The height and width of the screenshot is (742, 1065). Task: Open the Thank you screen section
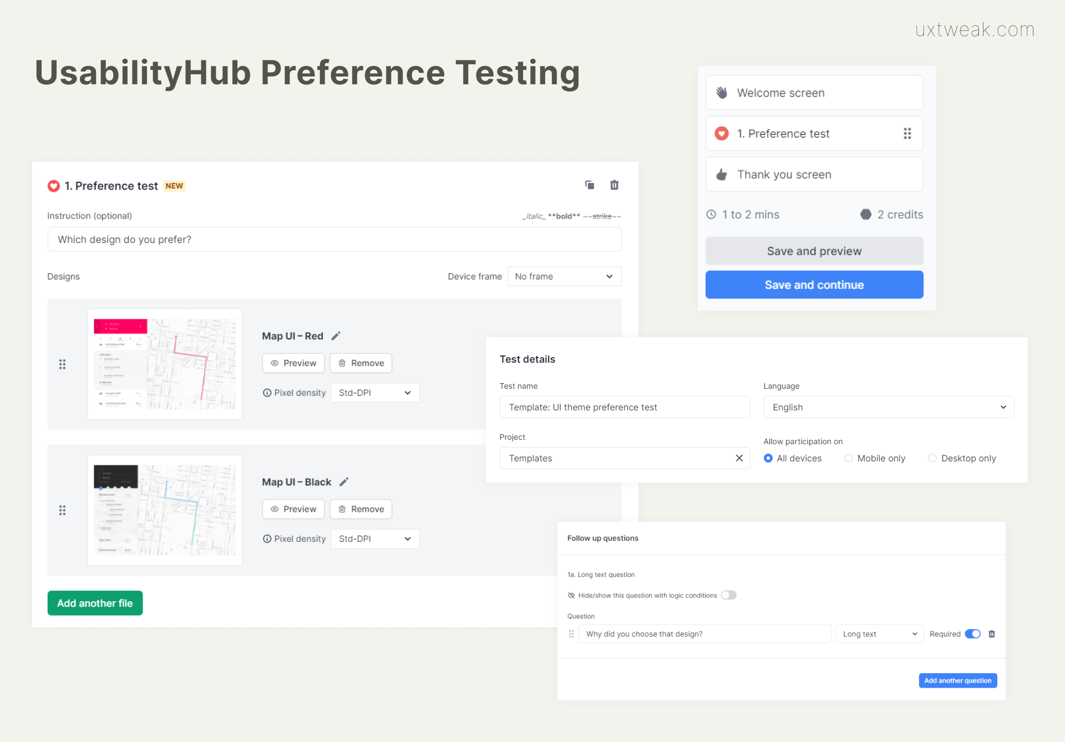(814, 174)
